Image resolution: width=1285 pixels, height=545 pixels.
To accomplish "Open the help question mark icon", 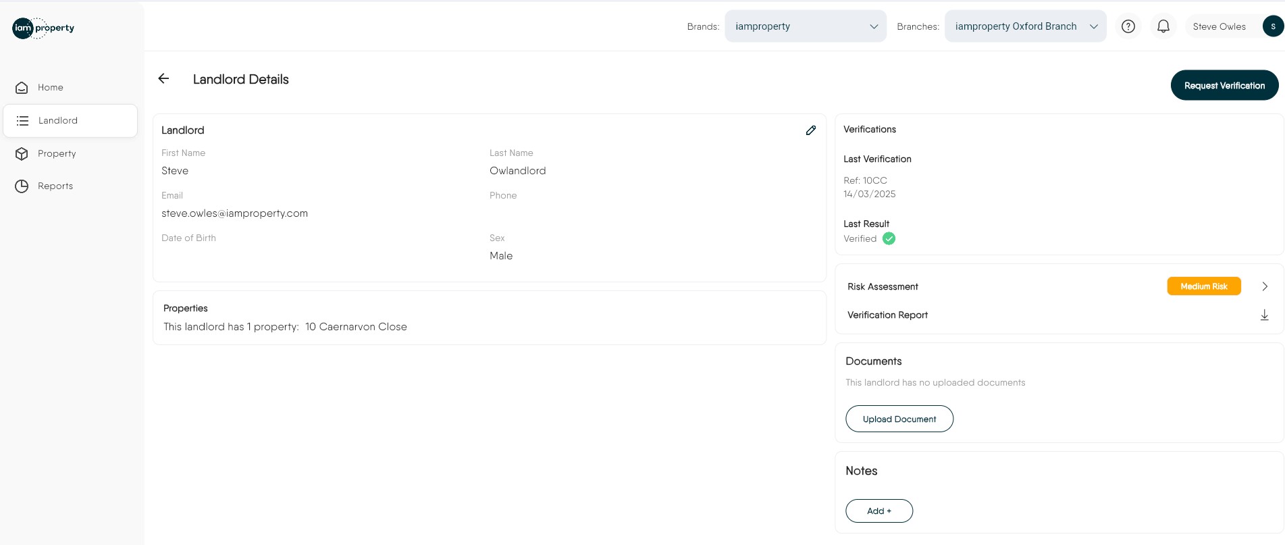I will point(1128,26).
